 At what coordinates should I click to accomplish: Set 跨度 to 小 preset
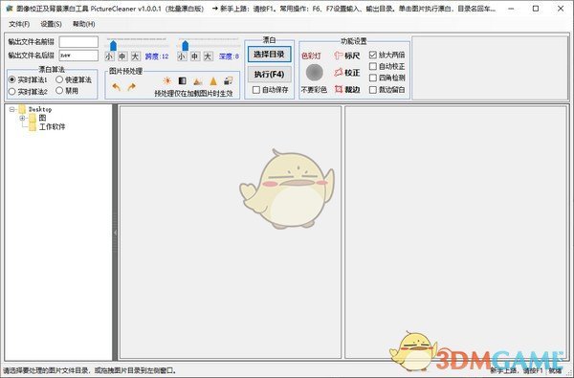109,56
